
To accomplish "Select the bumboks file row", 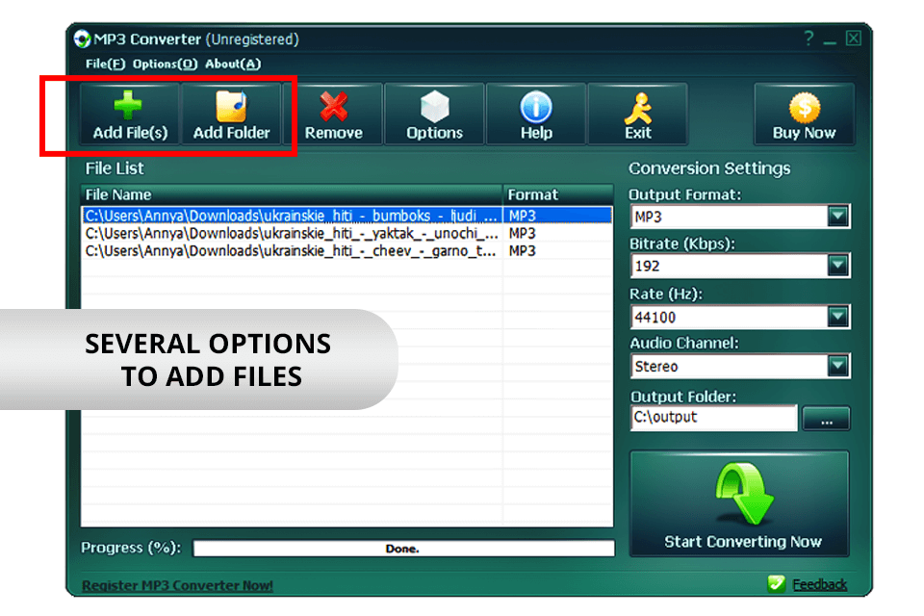I will click(x=347, y=216).
